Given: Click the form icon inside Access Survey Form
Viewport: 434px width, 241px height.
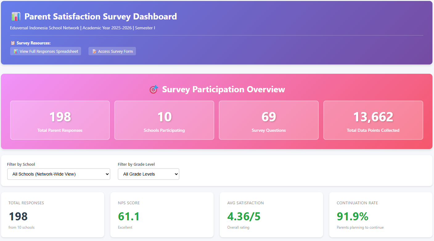Looking at the screenshot, I should point(94,51).
